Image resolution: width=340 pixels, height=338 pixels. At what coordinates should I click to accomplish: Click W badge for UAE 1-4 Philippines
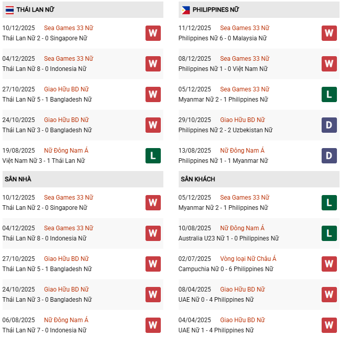click(329, 325)
